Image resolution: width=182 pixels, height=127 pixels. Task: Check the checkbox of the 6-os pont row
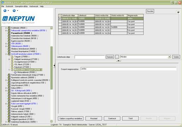coord(60,27)
